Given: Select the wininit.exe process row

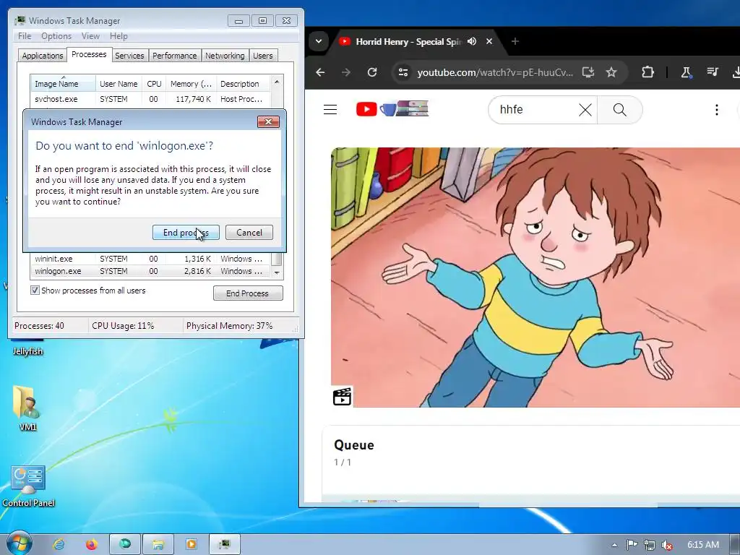Looking at the screenshot, I should [x=150, y=259].
